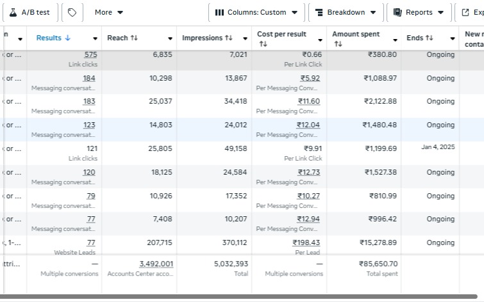This screenshot has height=302, width=484.
Task: Click the 3,492,001 total reach link
Action: coord(156,264)
